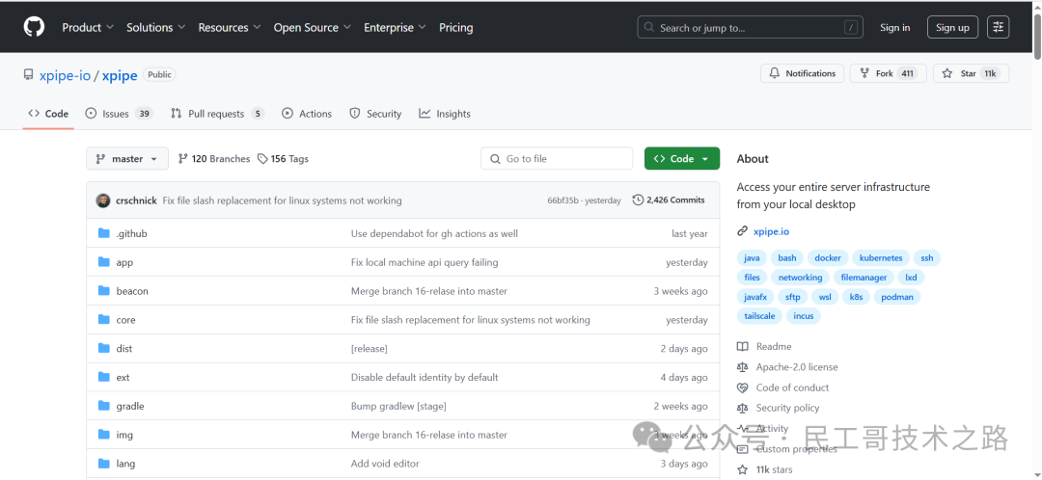The height and width of the screenshot is (480, 1042).
Task: Expand the Resources menu
Action: 230,27
